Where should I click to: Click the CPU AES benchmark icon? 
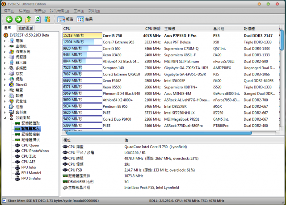[17, 162]
